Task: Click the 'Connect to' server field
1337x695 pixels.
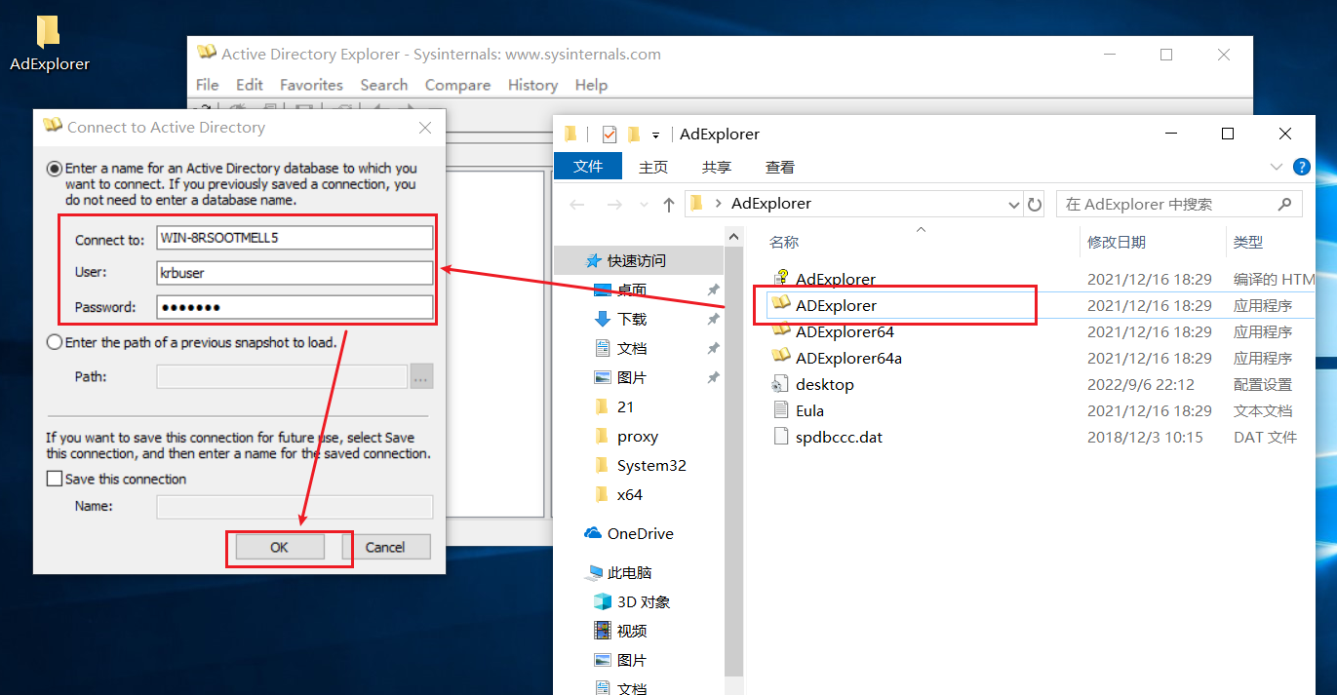Action: [295, 237]
